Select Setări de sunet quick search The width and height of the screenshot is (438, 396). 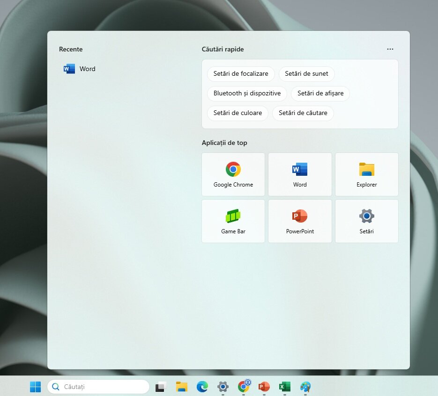pyautogui.click(x=306, y=73)
